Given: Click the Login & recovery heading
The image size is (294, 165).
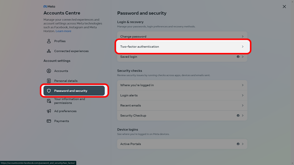Looking at the screenshot, I should [130, 22].
